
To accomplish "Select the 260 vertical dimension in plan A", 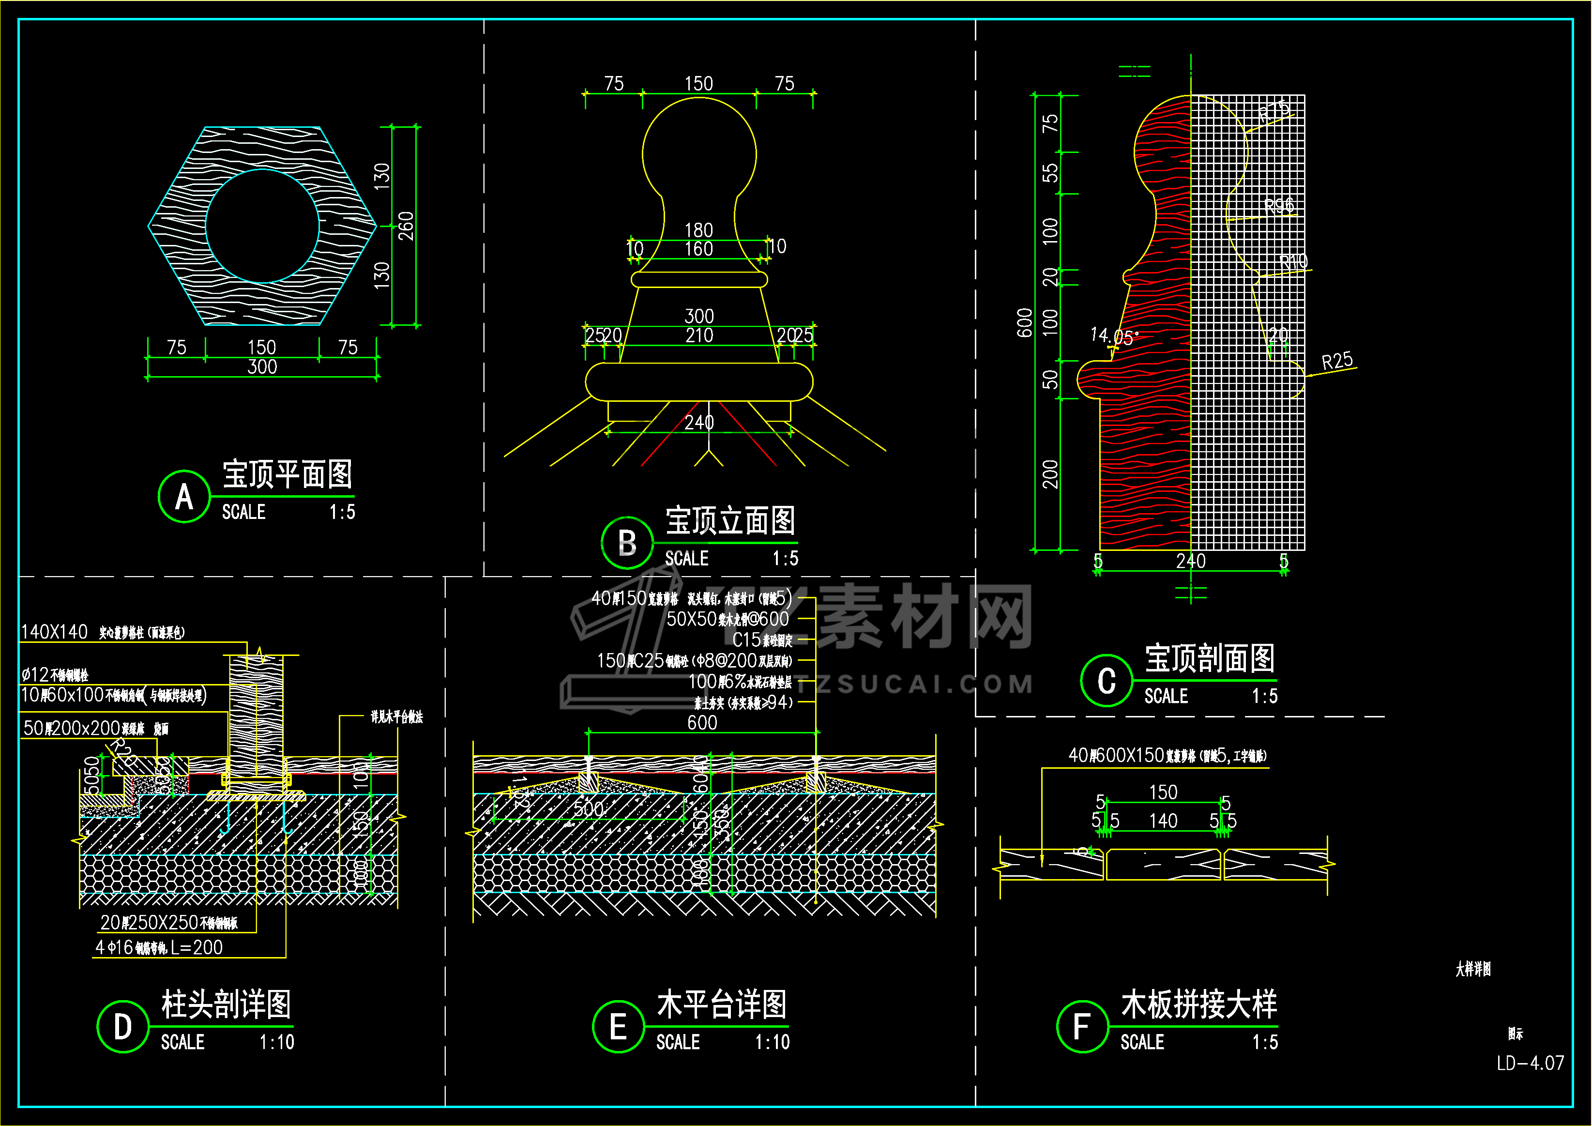I will [x=406, y=226].
